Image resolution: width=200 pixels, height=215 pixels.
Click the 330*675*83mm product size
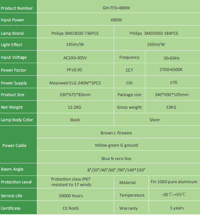[x=75, y=95]
